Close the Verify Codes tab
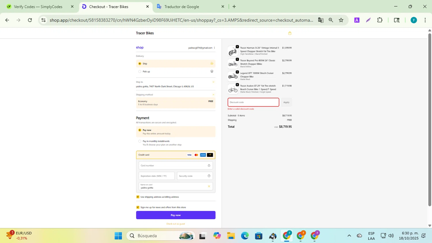This screenshot has width=432, height=243. pyautogui.click(x=72, y=7)
